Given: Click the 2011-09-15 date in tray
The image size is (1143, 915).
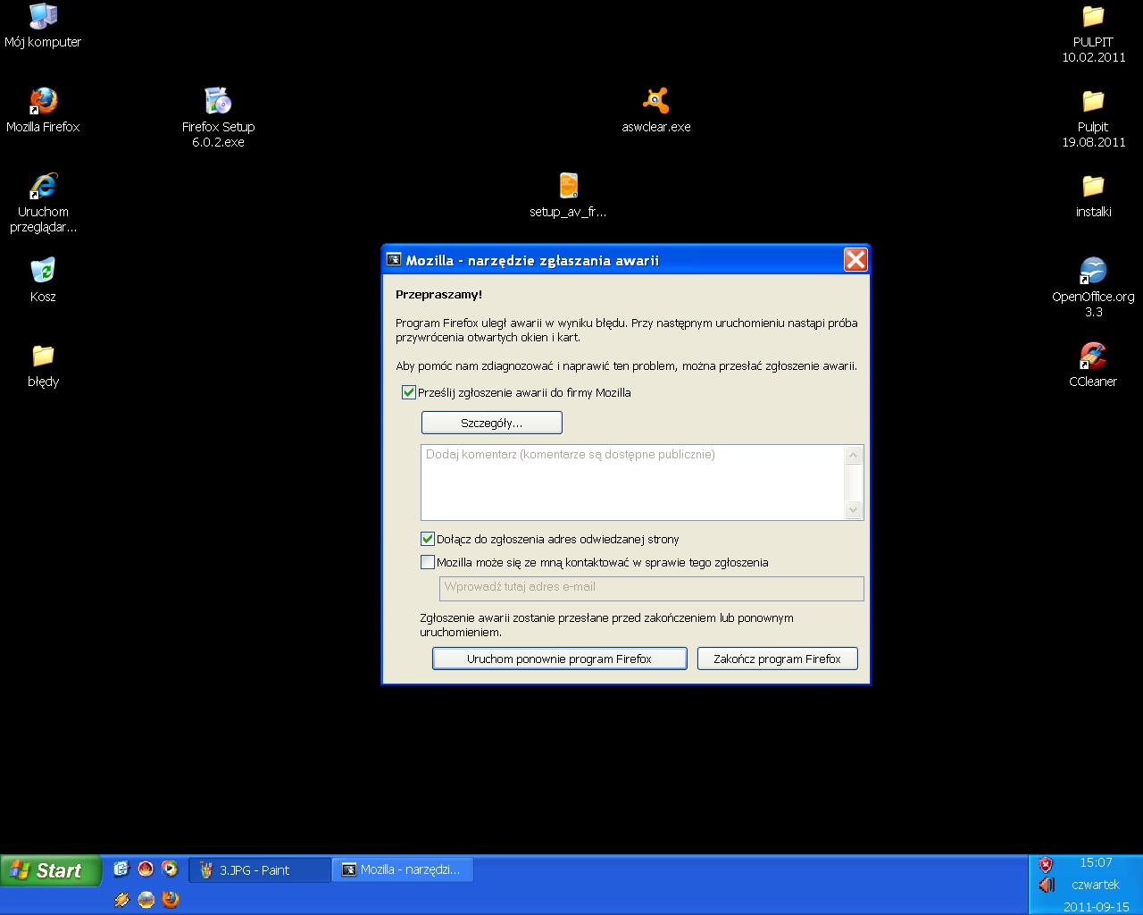Looking at the screenshot, I should (x=1096, y=907).
